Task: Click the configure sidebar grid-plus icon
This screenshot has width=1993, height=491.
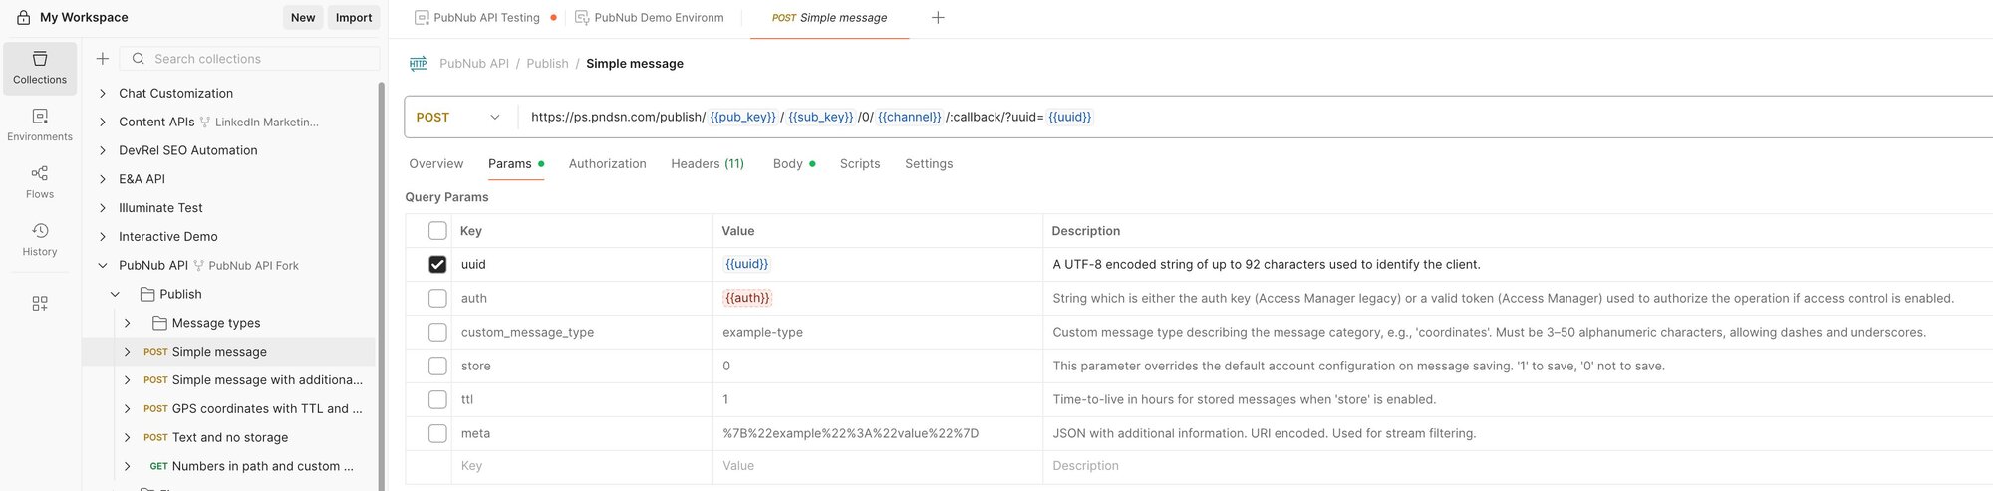Action: (40, 304)
